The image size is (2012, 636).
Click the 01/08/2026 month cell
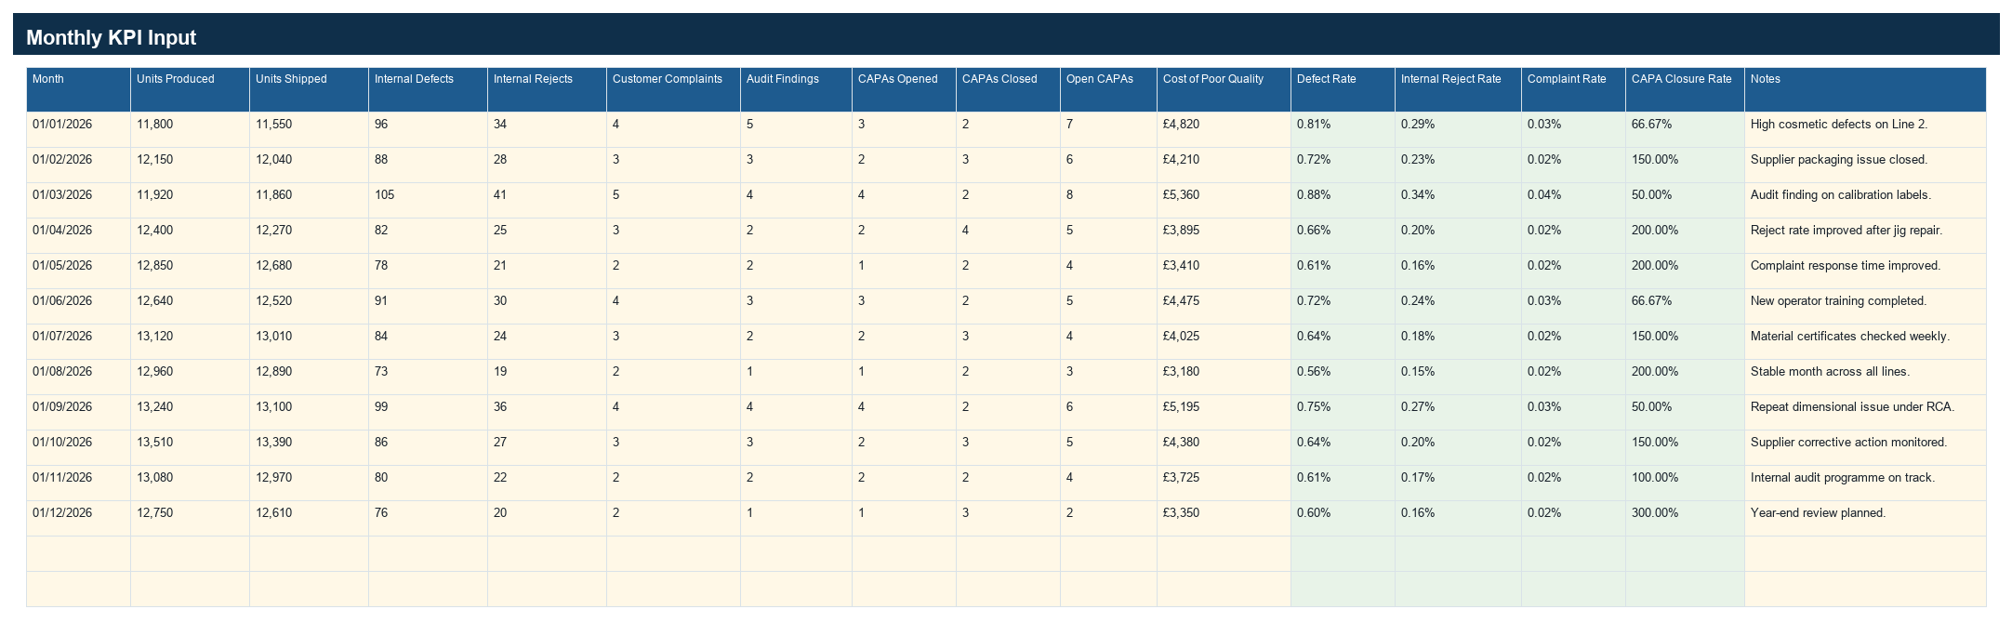[79, 378]
